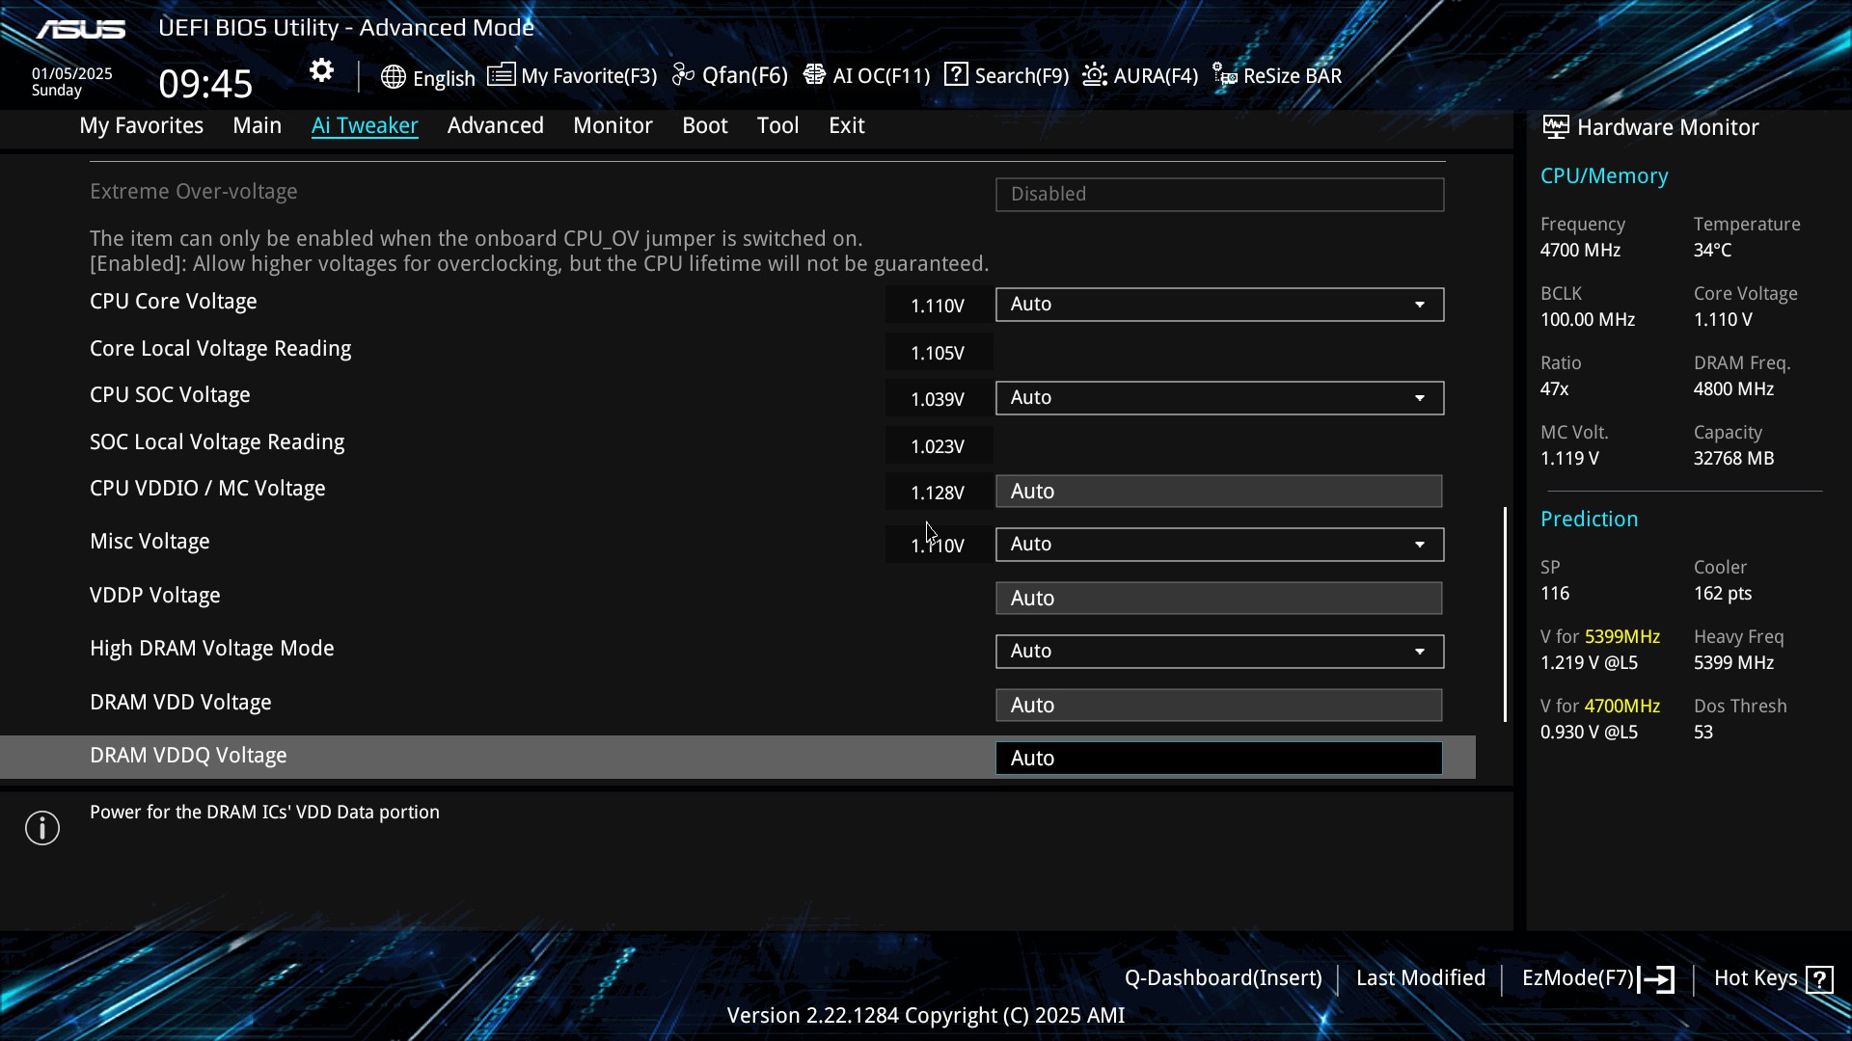This screenshot has height=1041, width=1852.
Task: Click the EzMode exit arrow icon
Action: click(x=1656, y=979)
